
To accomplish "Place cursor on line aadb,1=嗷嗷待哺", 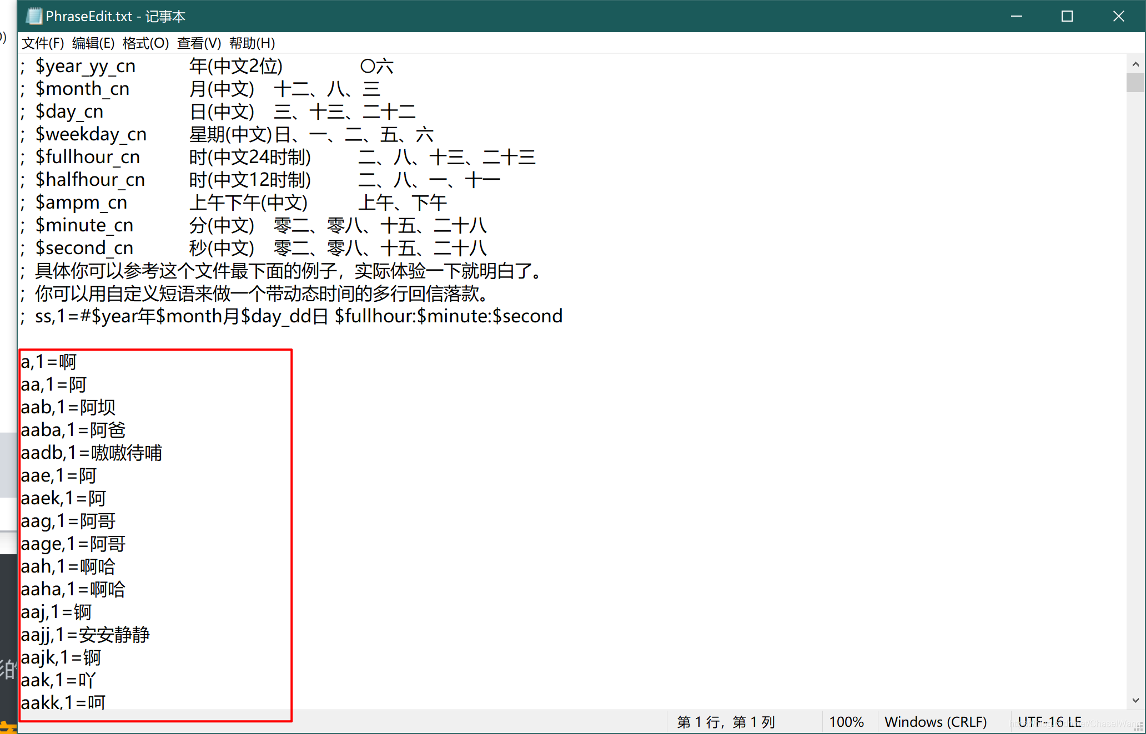I will (x=92, y=453).
